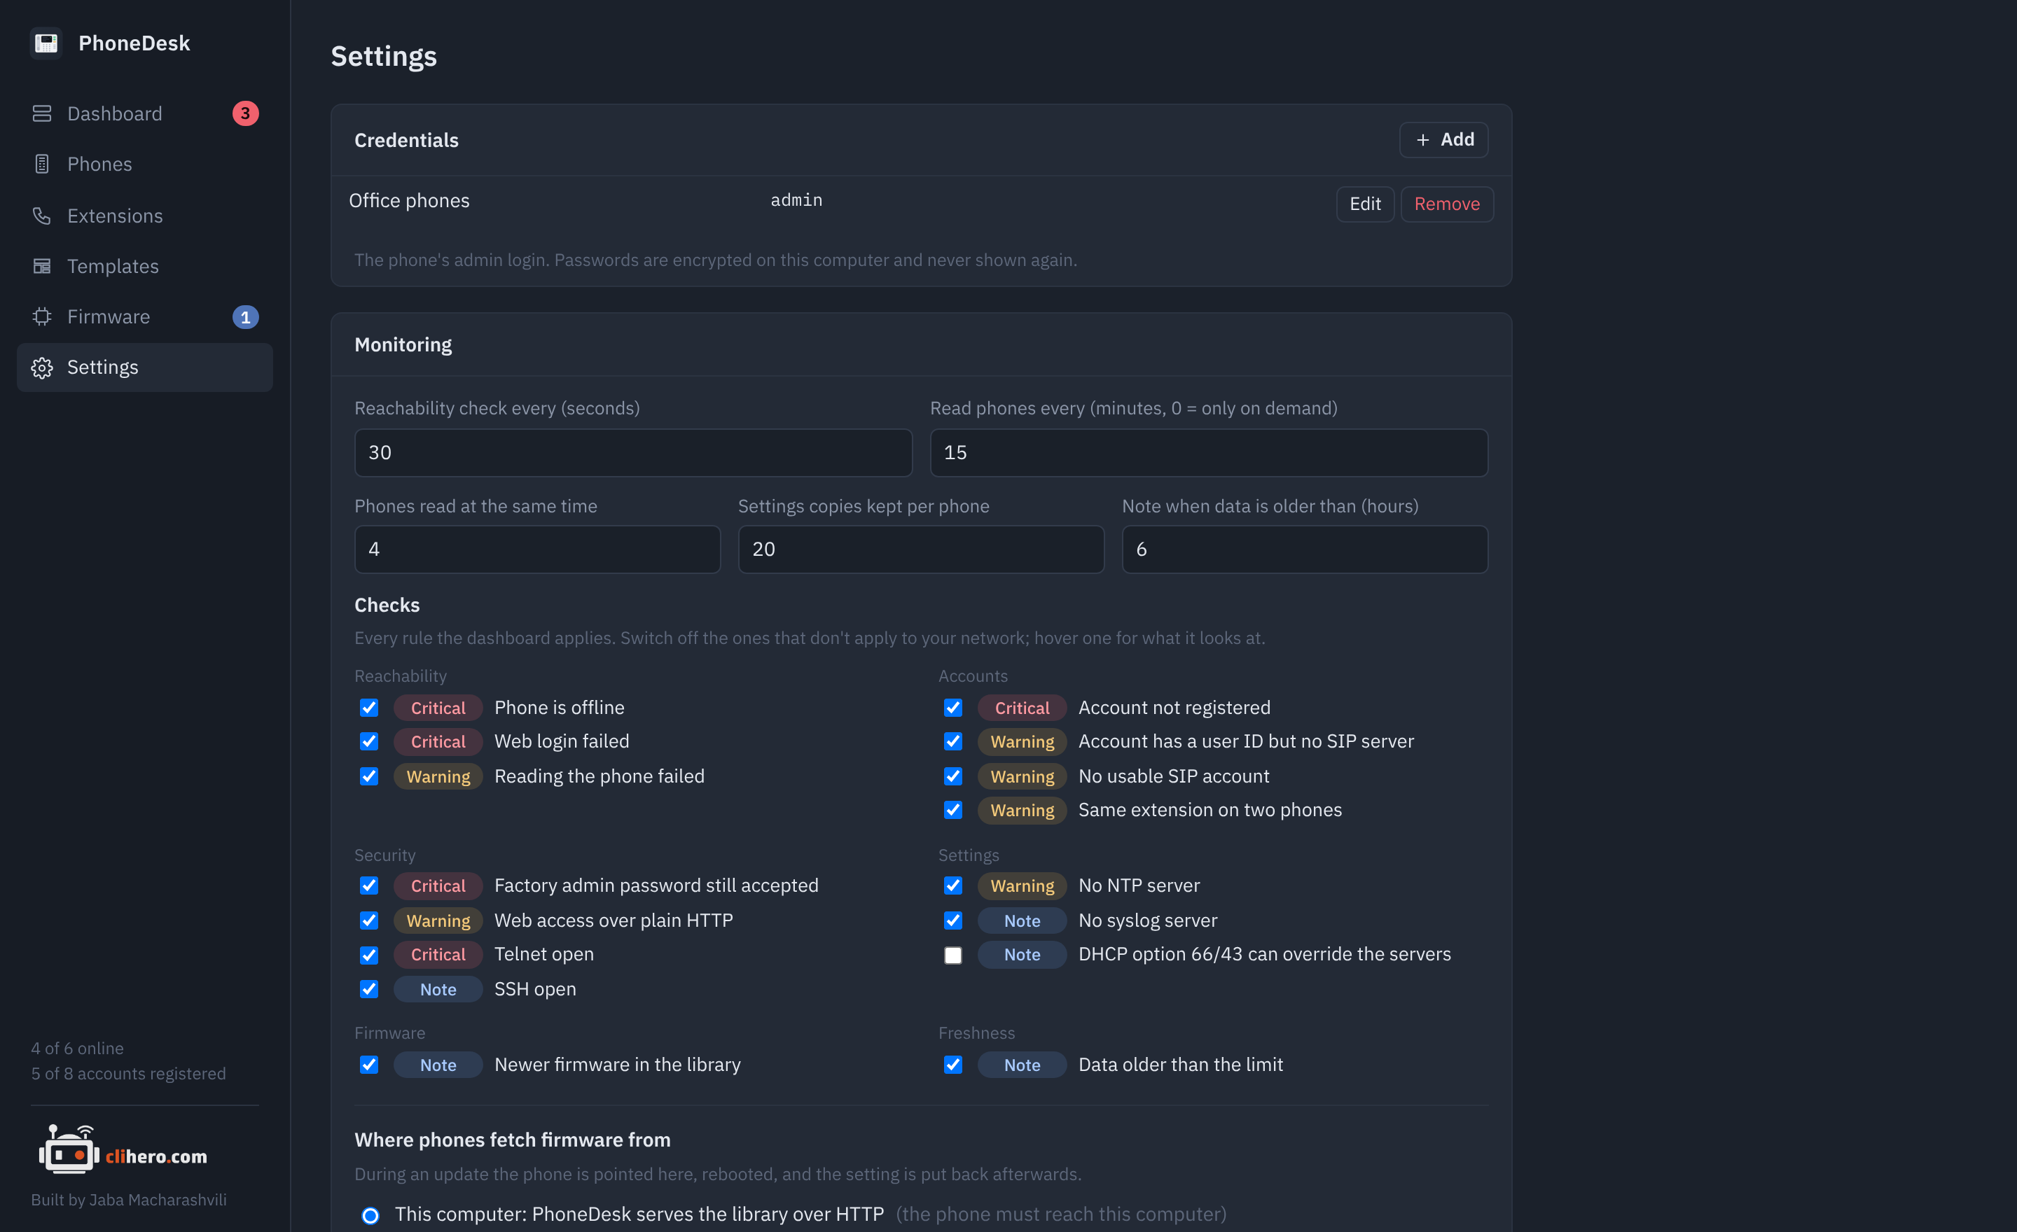This screenshot has height=1232, width=2017.
Task: Toggle the Account not registered check
Action: tap(953, 708)
